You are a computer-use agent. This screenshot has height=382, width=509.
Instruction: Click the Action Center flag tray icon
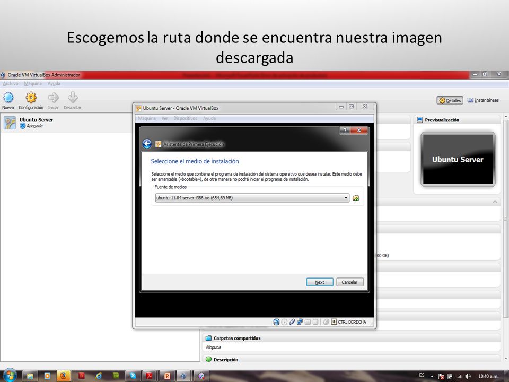coord(441,376)
